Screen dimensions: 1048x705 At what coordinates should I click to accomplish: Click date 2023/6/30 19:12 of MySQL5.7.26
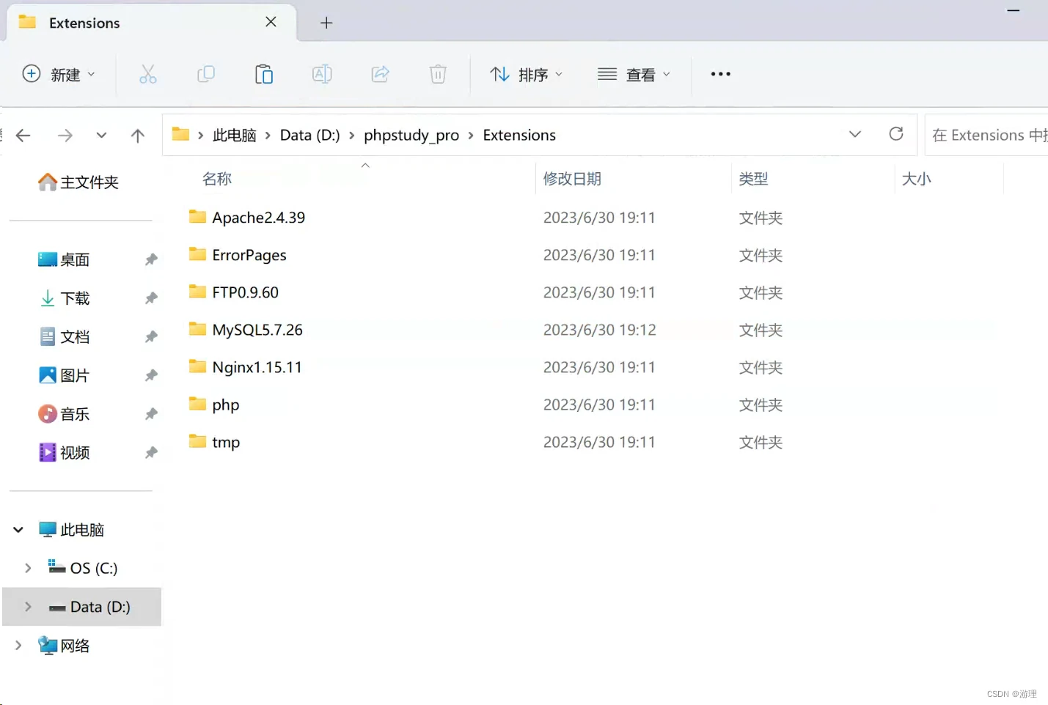pos(600,330)
